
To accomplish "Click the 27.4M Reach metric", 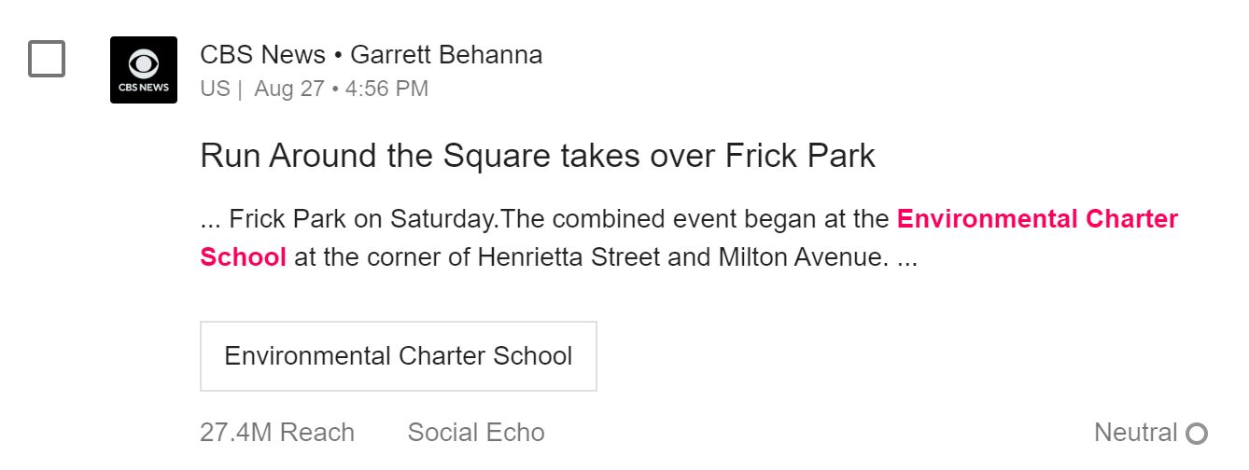I will pos(277,433).
